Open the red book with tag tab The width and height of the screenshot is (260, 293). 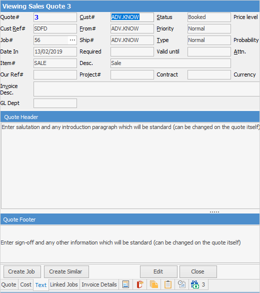click(x=140, y=284)
